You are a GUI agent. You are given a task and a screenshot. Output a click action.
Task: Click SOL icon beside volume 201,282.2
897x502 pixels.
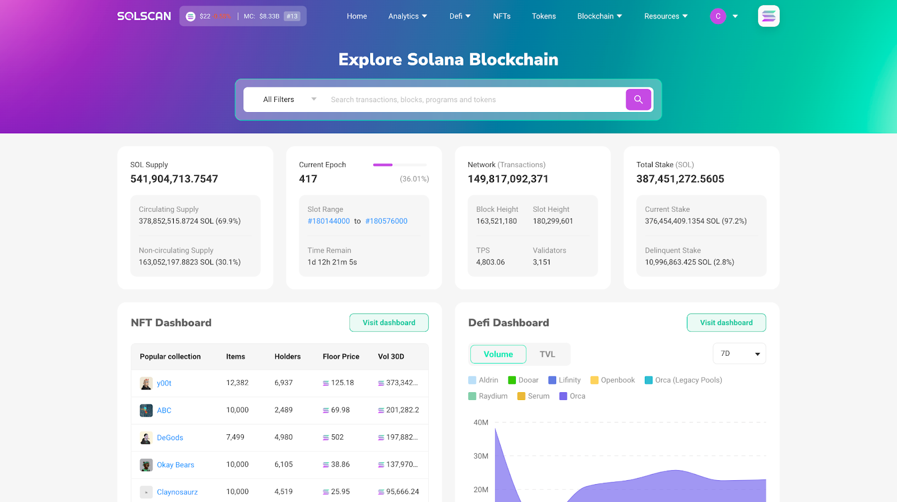(381, 411)
